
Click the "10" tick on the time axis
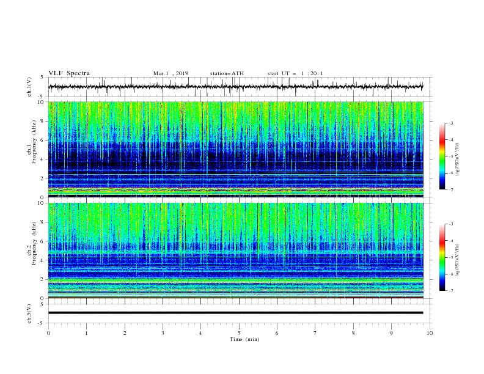pyautogui.click(x=430, y=333)
